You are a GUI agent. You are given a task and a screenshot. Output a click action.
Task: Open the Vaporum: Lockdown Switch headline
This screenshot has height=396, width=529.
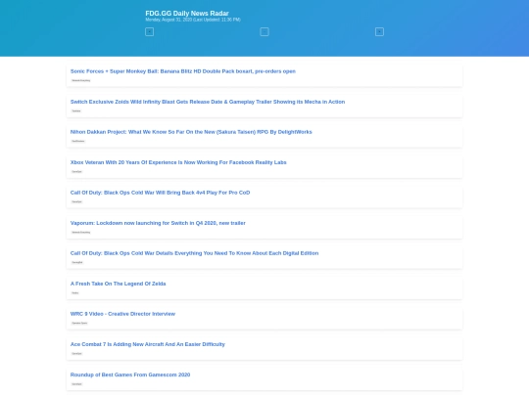(158, 223)
